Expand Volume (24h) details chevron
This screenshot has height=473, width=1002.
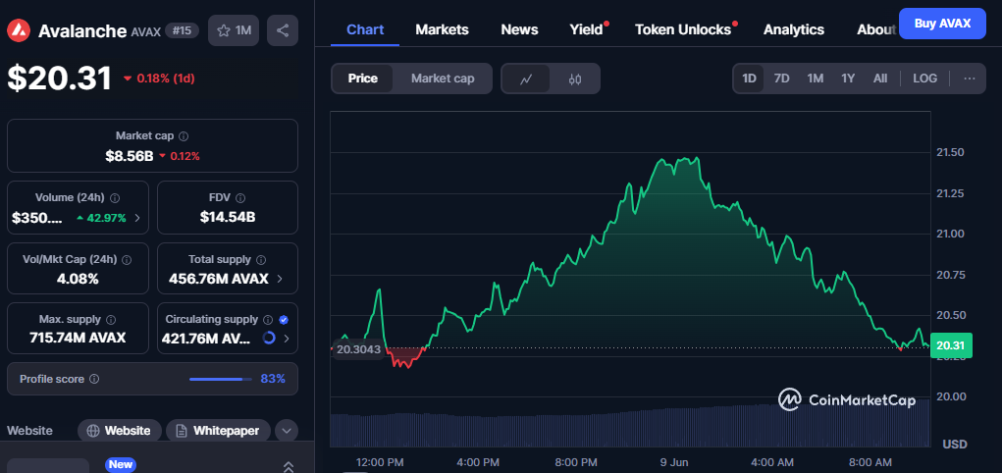point(137,218)
